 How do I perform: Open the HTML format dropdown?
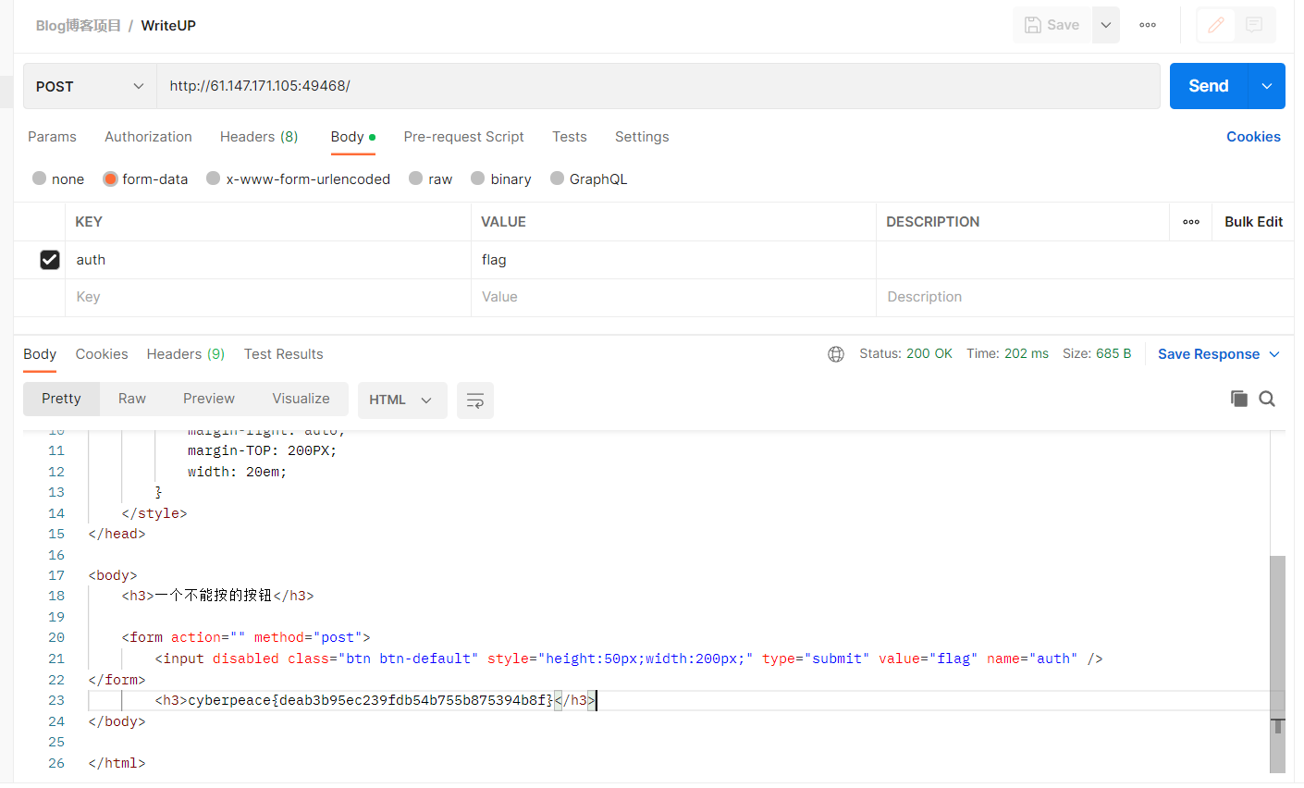click(x=402, y=400)
